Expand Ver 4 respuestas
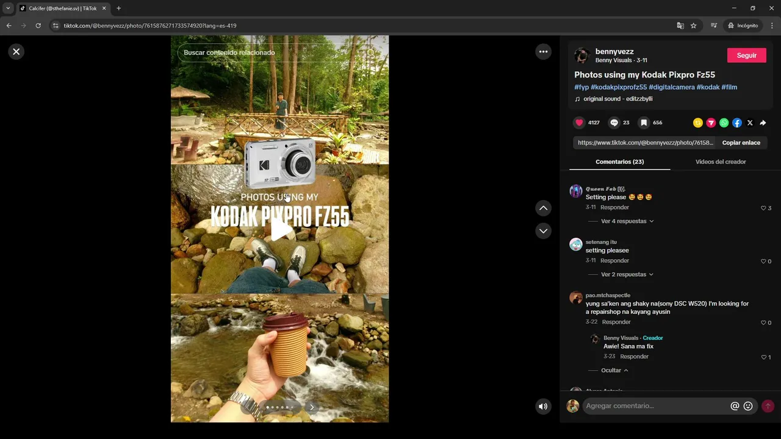 tap(627, 221)
